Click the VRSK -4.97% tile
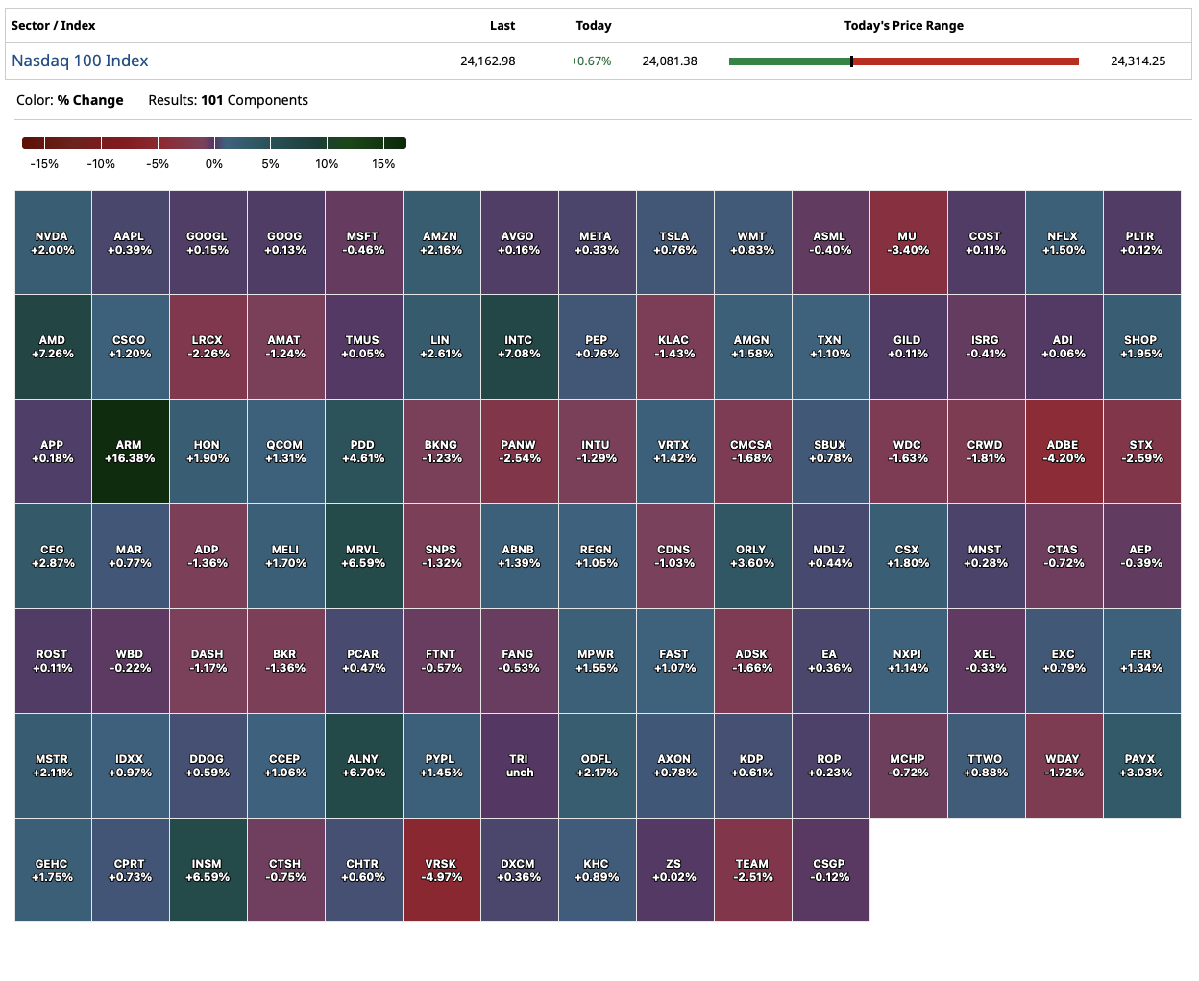 click(x=441, y=870)
